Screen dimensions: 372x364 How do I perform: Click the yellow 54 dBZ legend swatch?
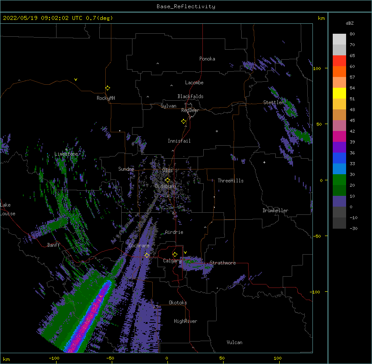tap(339, 93)
